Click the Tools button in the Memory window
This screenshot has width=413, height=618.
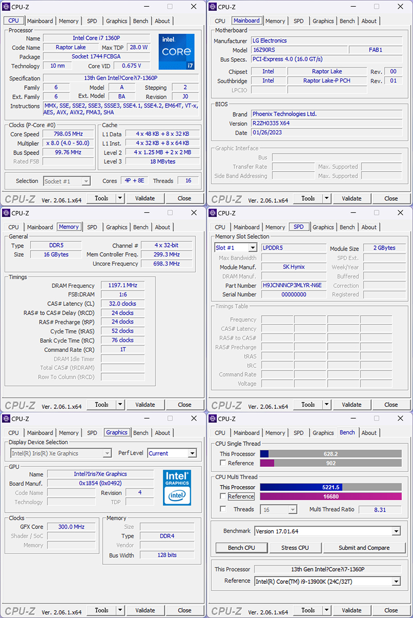(x=102, y=405)
